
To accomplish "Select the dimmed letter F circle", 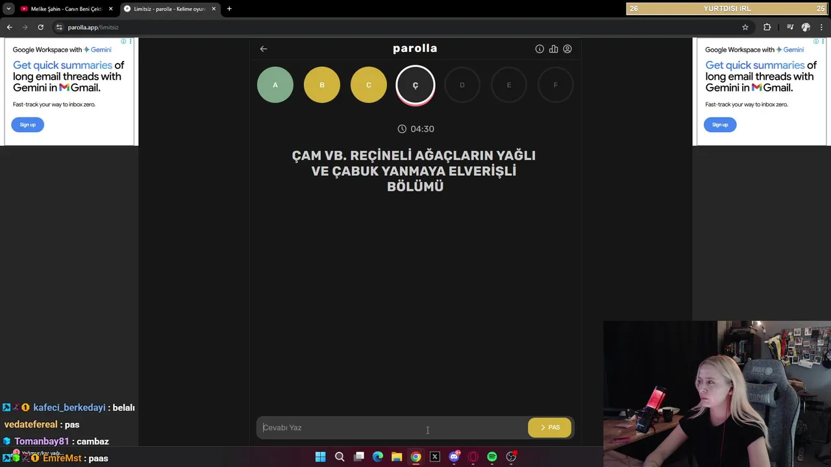I will (556, 85).
